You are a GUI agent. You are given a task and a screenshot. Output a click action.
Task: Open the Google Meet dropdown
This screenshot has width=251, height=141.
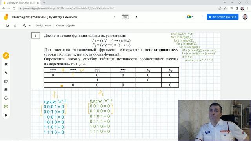tap(190, 17)
